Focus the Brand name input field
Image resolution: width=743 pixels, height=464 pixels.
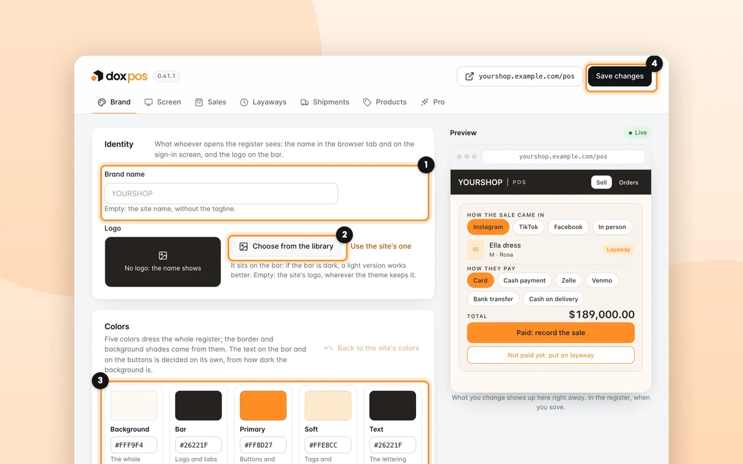pos(221,193)
